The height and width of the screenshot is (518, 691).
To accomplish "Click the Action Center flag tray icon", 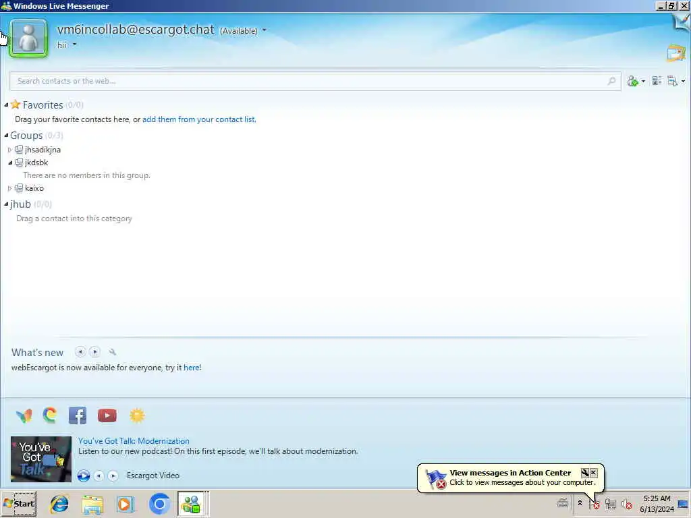I will pyautogui.click(x=594, y=503).
